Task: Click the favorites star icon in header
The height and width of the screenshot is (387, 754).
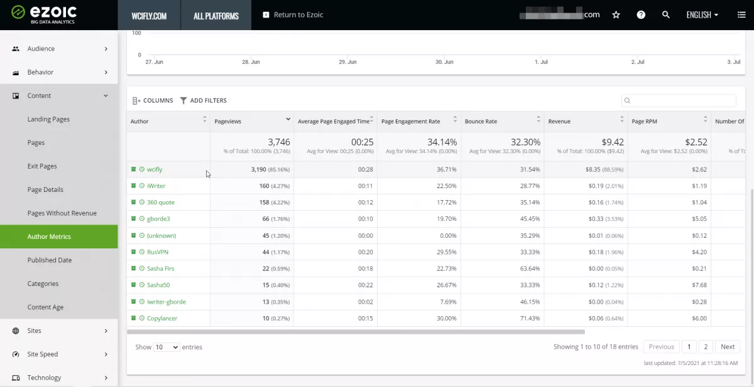Action: (616, 14)
